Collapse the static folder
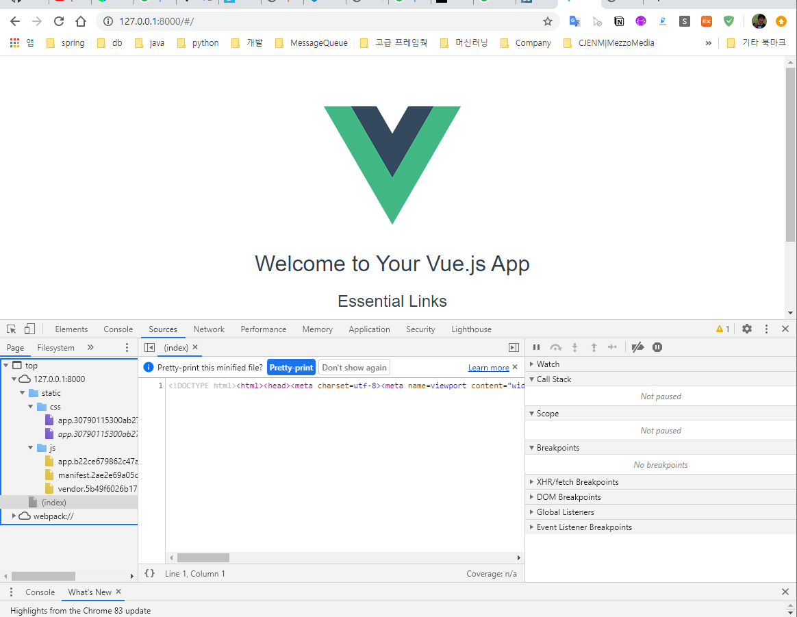This screenshot has height=617, width=797. click(x=23, y=393)
